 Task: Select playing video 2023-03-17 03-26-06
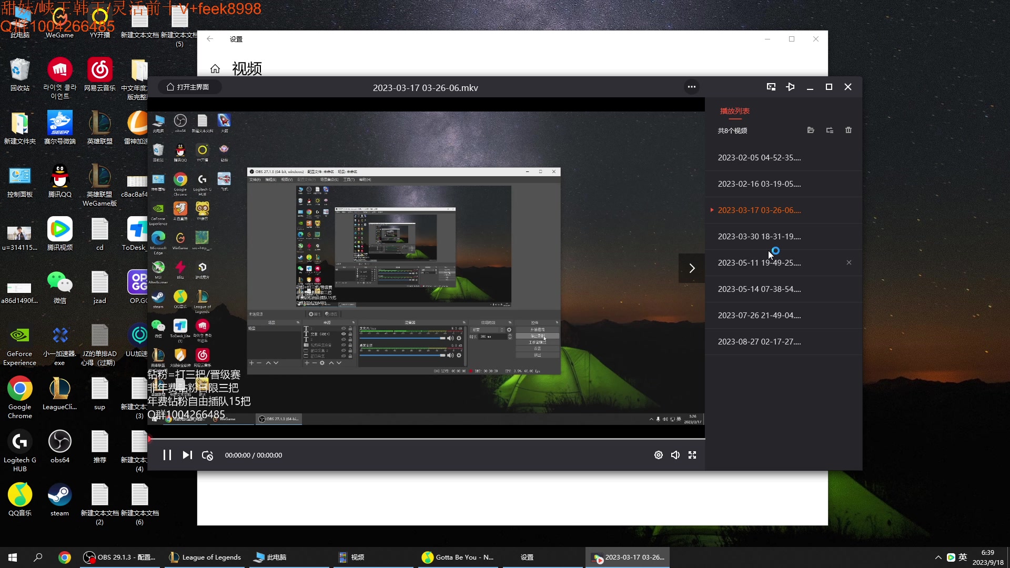(784, 210)
